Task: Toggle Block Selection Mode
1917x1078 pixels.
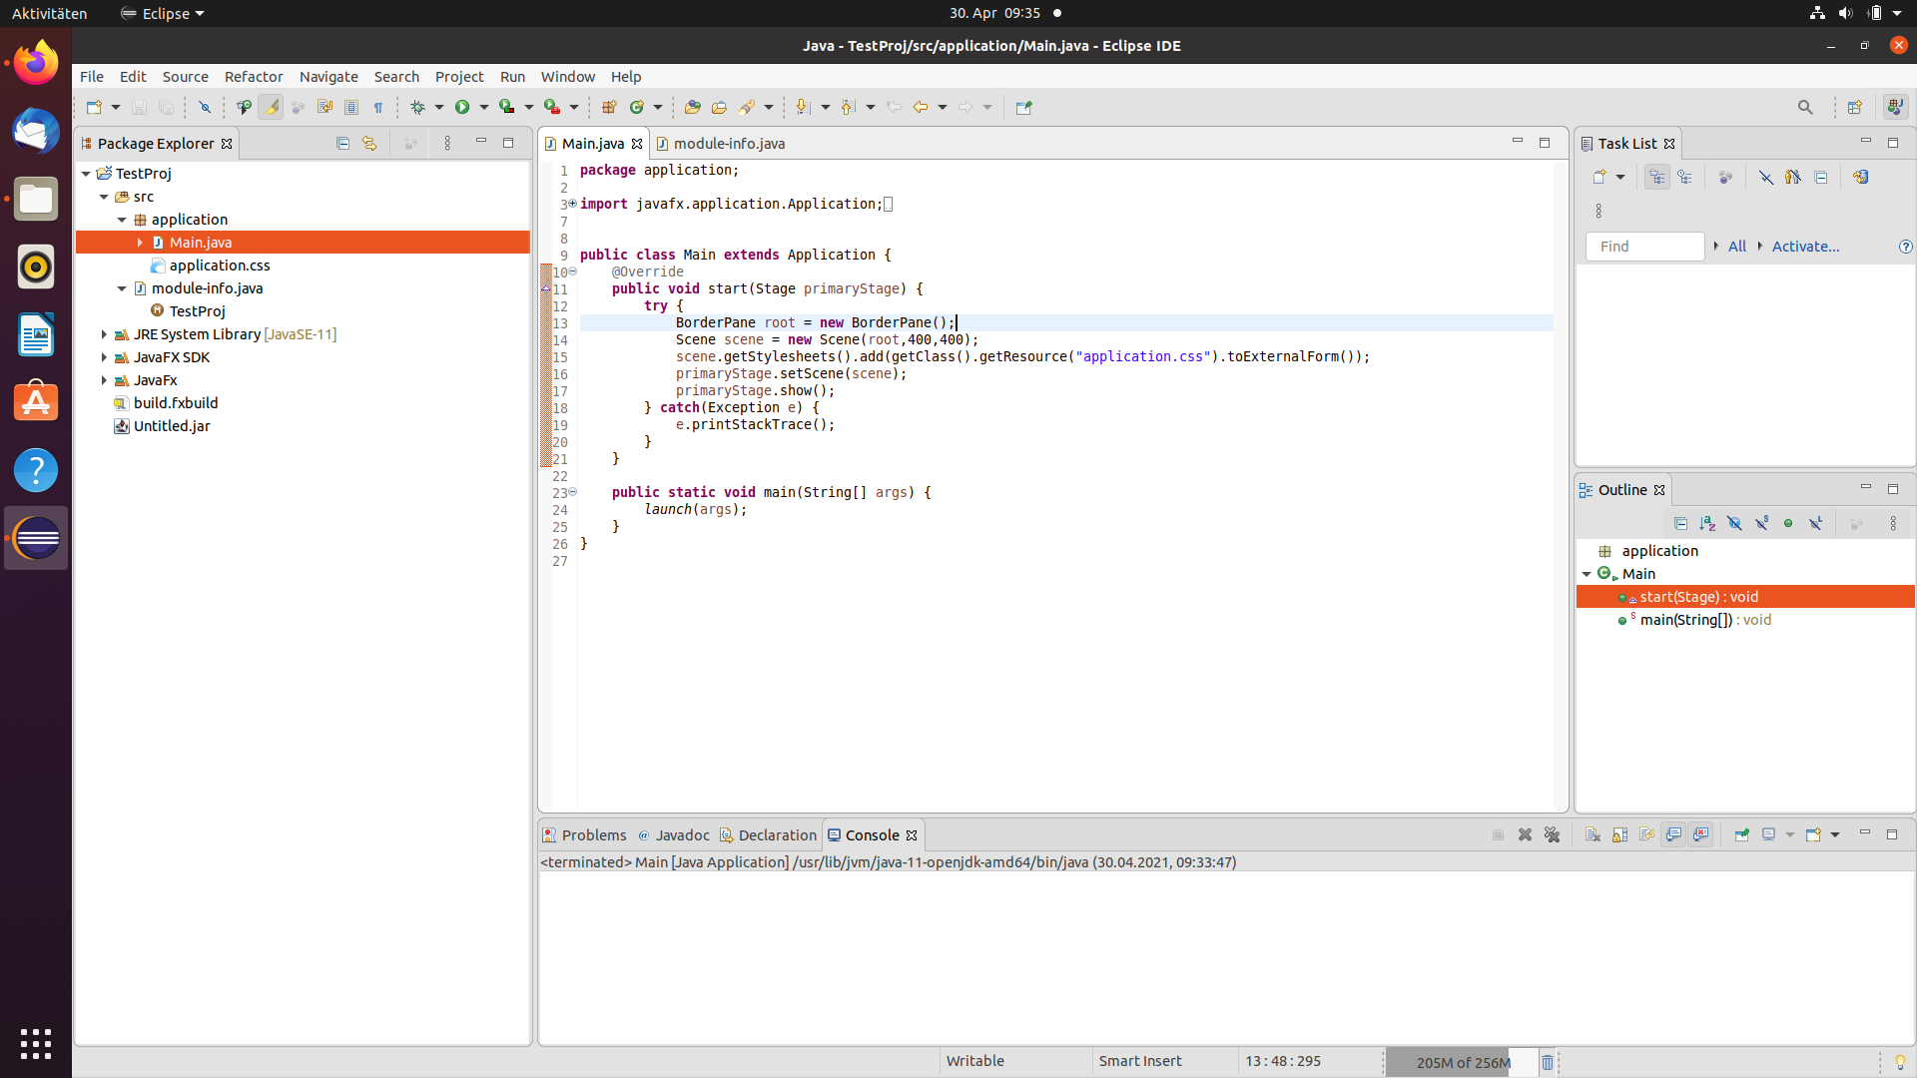Action: (351, 107)
